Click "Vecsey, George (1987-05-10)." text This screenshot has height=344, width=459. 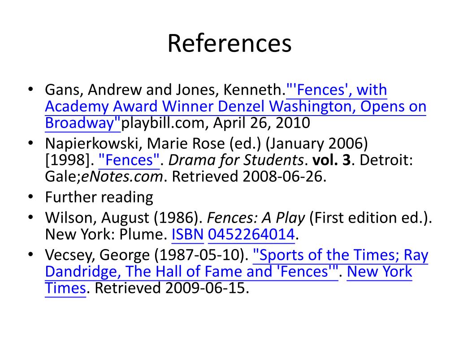[147, 255]
